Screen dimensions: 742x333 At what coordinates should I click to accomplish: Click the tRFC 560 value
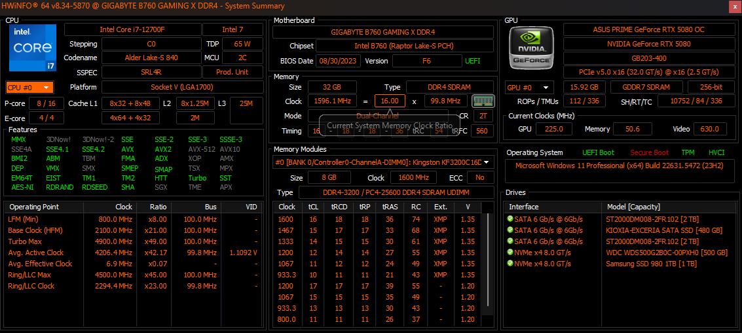482,131
